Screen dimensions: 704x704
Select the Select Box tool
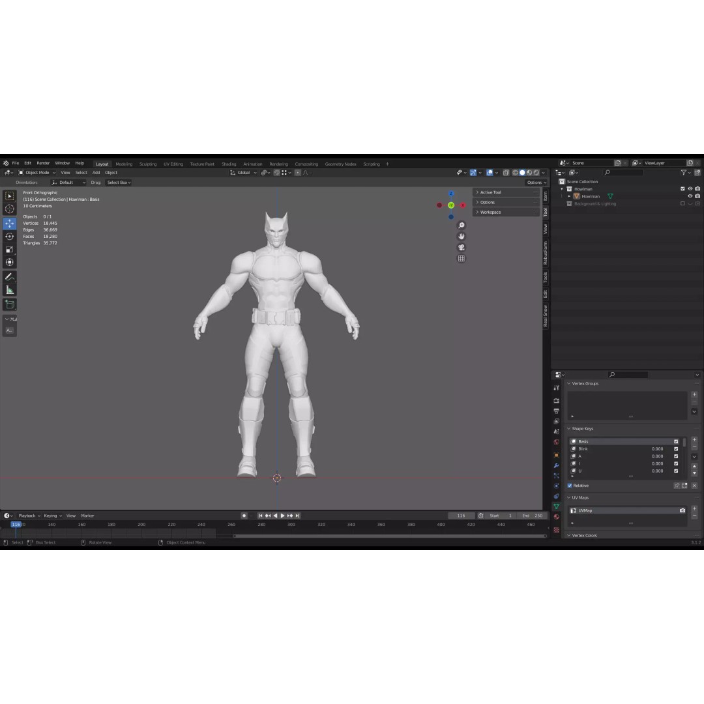pyautogui.click(x=9, y=196)
